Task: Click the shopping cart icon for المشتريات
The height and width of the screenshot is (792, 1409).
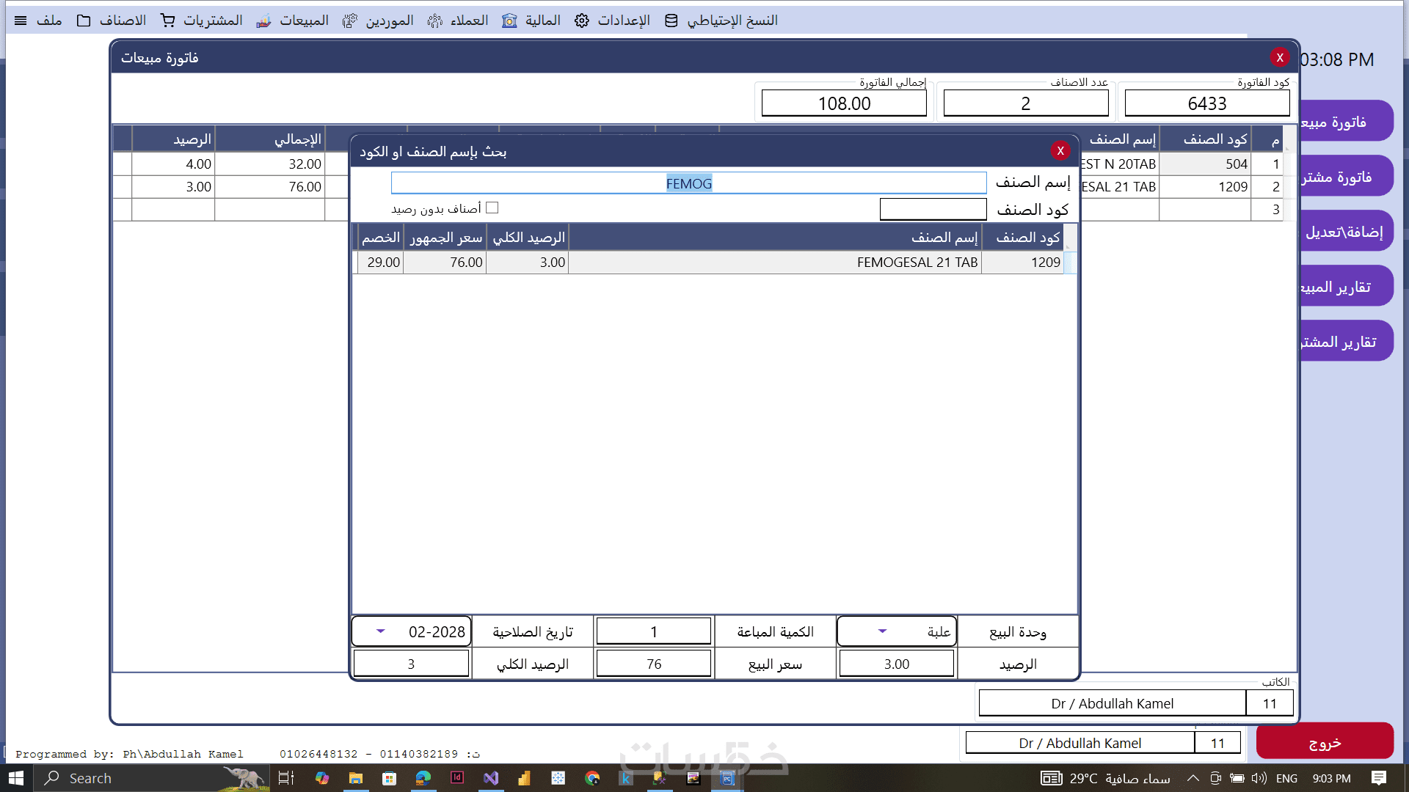Action: (x=168, y=21)
